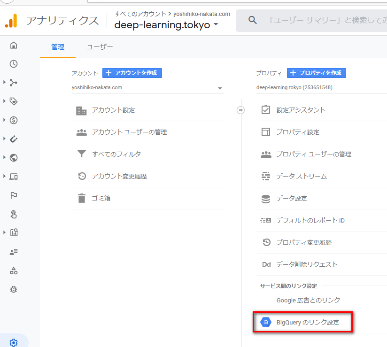
Task: Click the people icon for プロパティ ユーザーの管理
Action: tap(266, 154)
